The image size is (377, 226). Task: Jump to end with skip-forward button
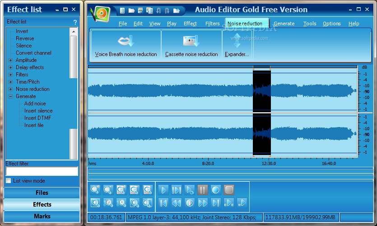[x=216, y=203]
